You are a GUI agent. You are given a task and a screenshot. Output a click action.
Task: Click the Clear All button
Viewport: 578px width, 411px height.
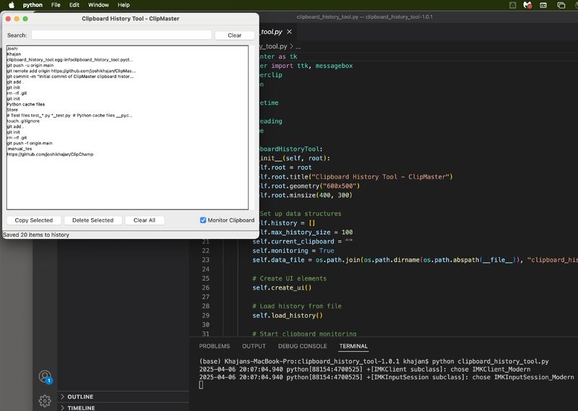[x=144, y=220]
